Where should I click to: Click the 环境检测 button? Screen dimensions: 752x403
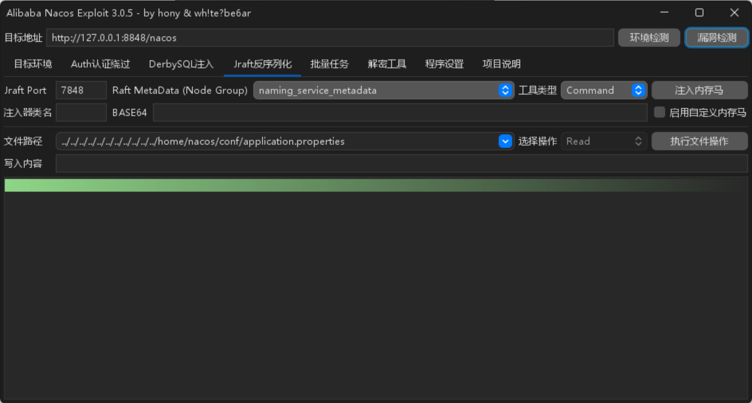649,38
